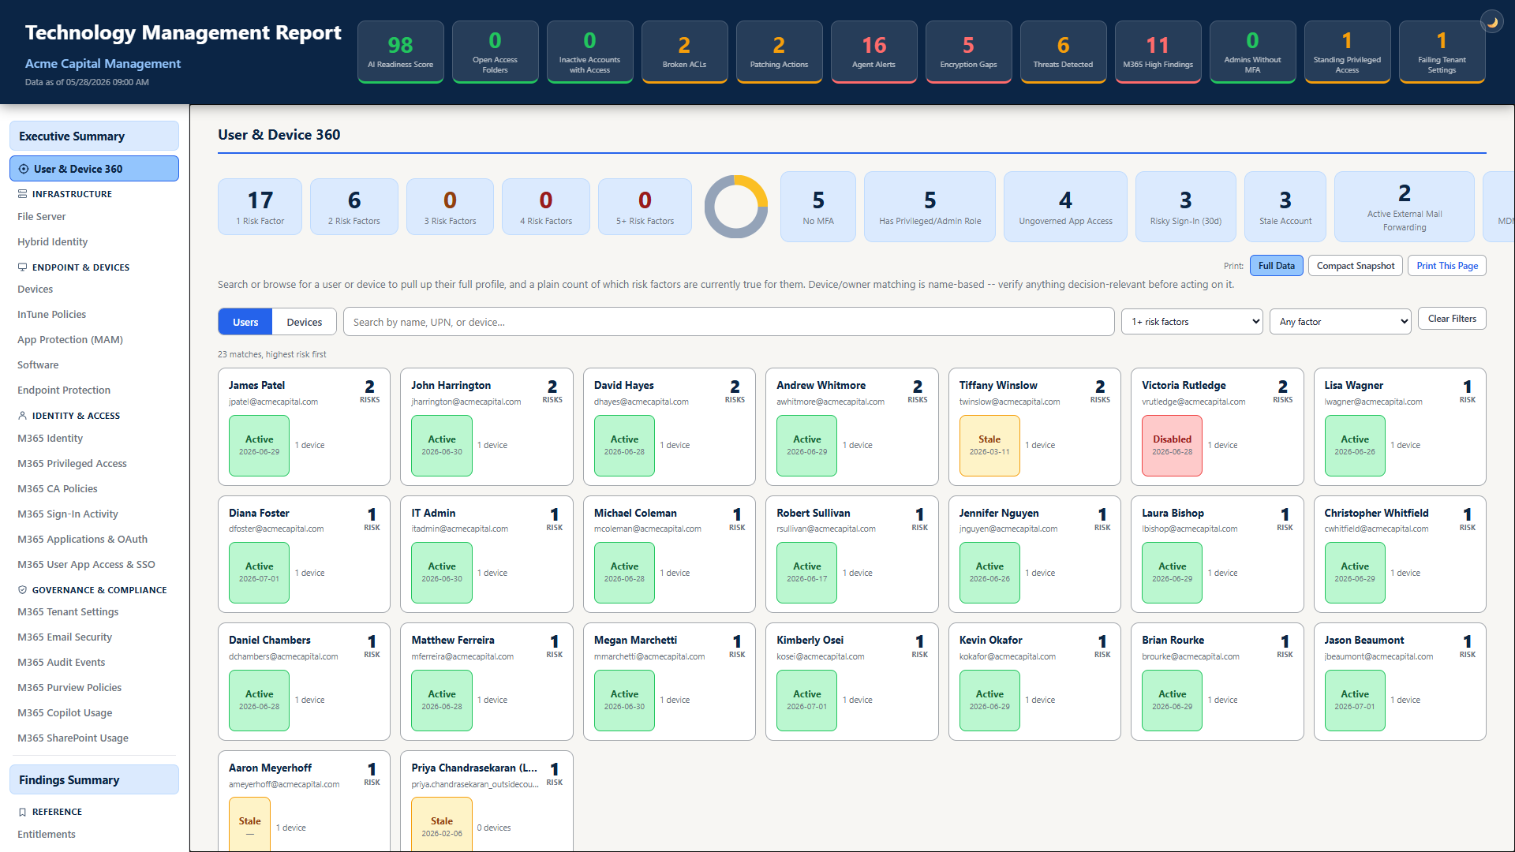The image size is (1515, 852).
Task: Click the Infrastructure server icon
Action: tap(23, 194)
